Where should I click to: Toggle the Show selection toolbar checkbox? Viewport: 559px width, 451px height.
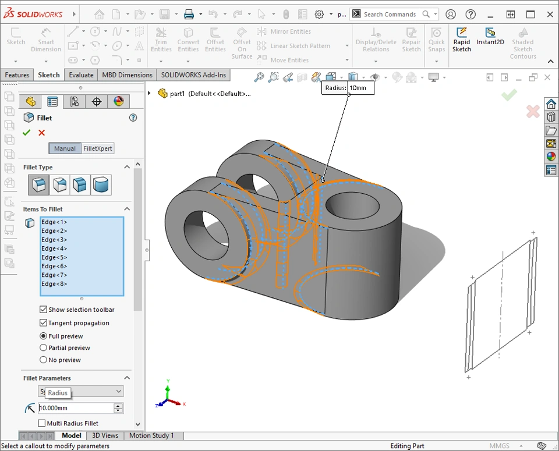43,310
